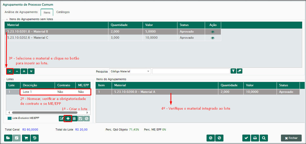Switch to the Análise de Agrupamento tab
Viewport: 306px width, 144px height.
21,12
